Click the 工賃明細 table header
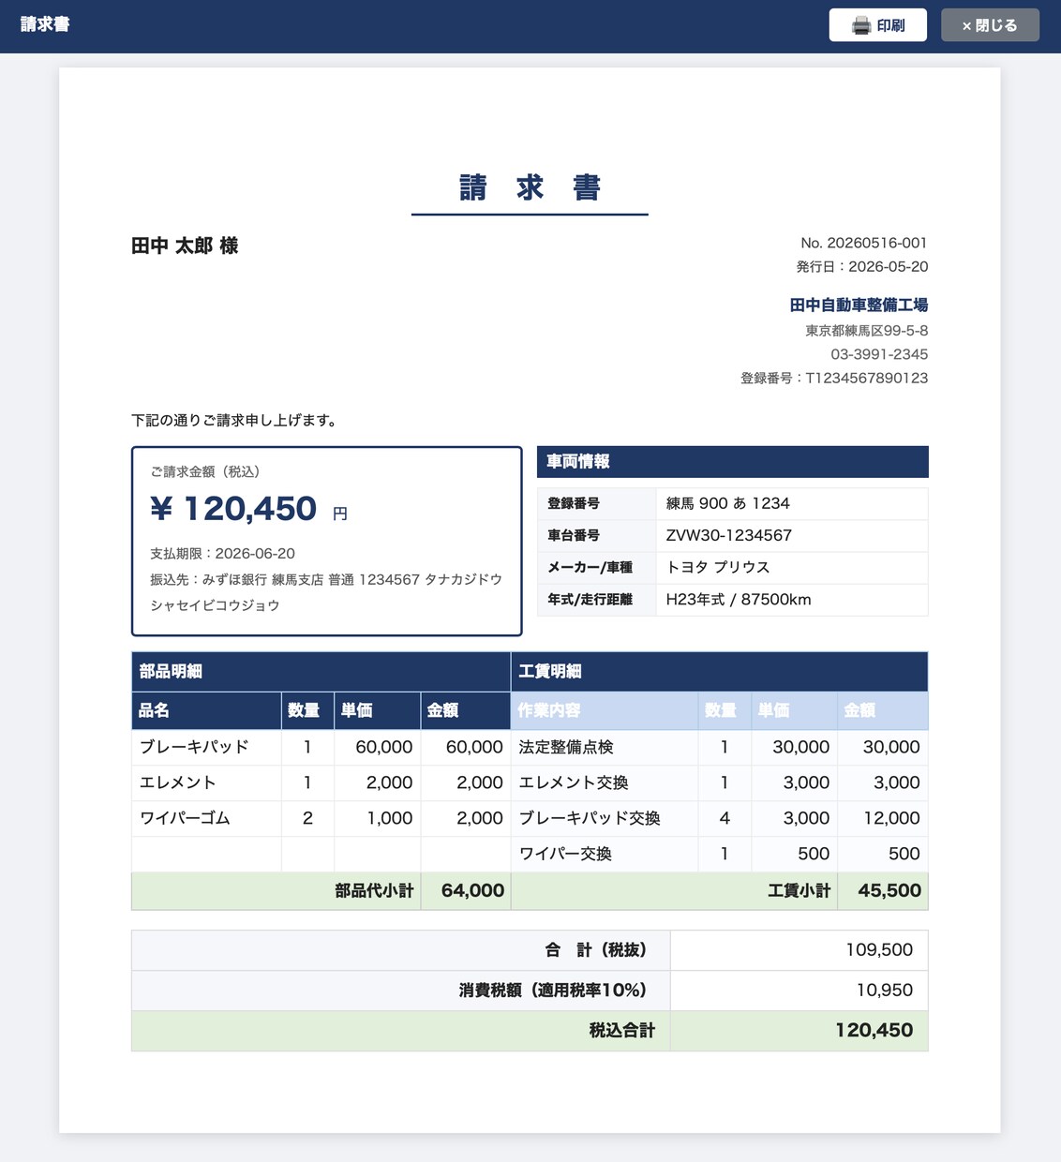Viewport: 1061px width, 1162px height. pyautogui.click(x=719, y=671)
